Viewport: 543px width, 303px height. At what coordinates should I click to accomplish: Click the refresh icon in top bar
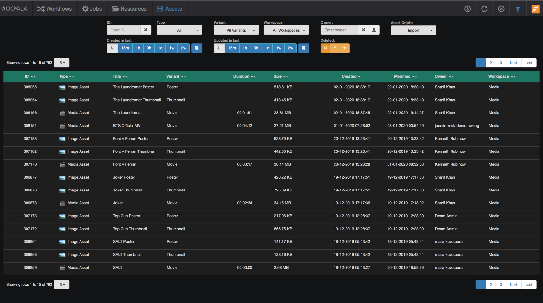click(484, 9)
